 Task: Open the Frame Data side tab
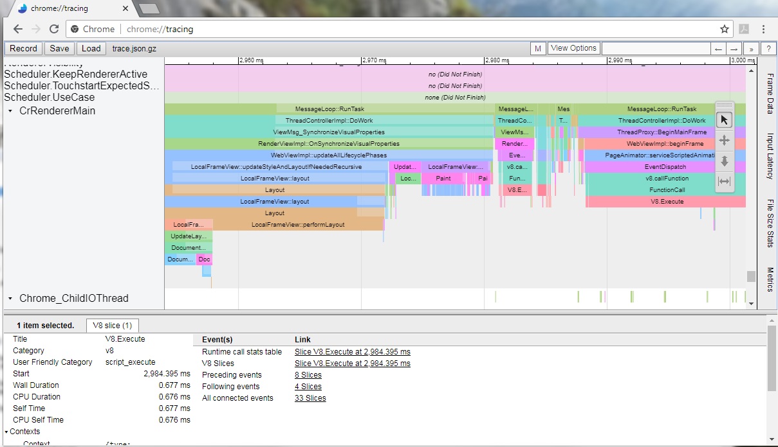pyautogui.click(x=770, y=94)
